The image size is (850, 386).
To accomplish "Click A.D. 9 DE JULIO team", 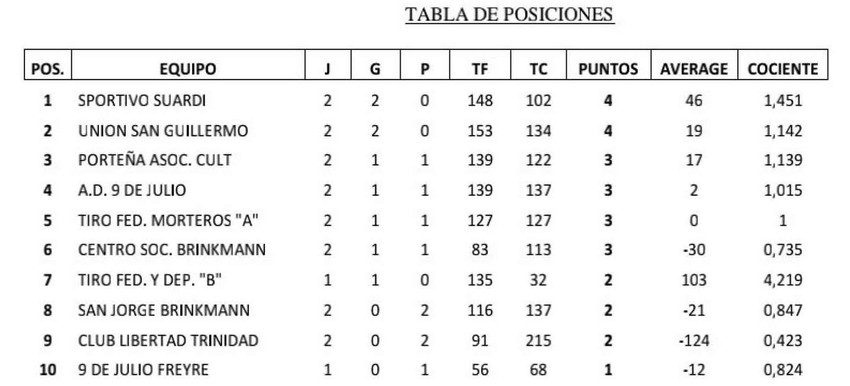I will pos(132,190).
